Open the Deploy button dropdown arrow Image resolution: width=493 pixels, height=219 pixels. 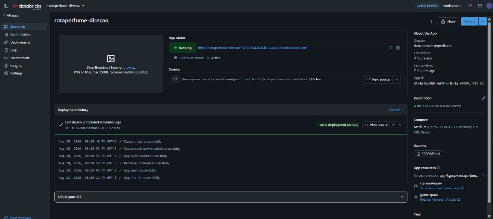click(482, 21)
